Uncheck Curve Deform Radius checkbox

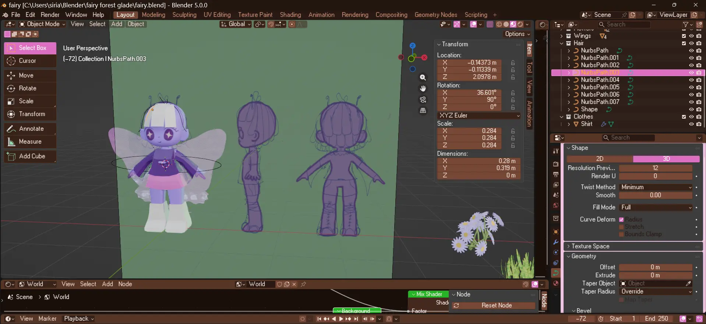pos(621,219)
